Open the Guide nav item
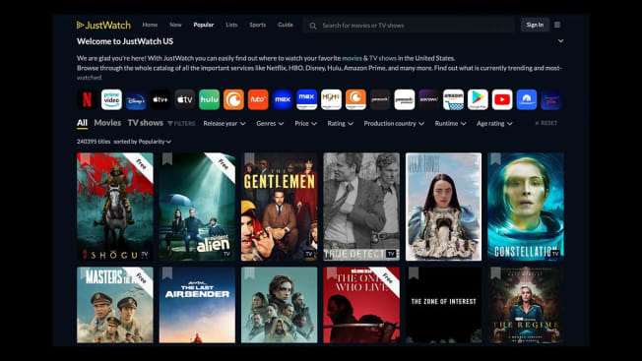The image size is (642, 361). tap(286, 25)
